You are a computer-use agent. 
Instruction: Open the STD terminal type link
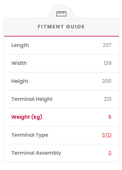[x=107, y=135]
